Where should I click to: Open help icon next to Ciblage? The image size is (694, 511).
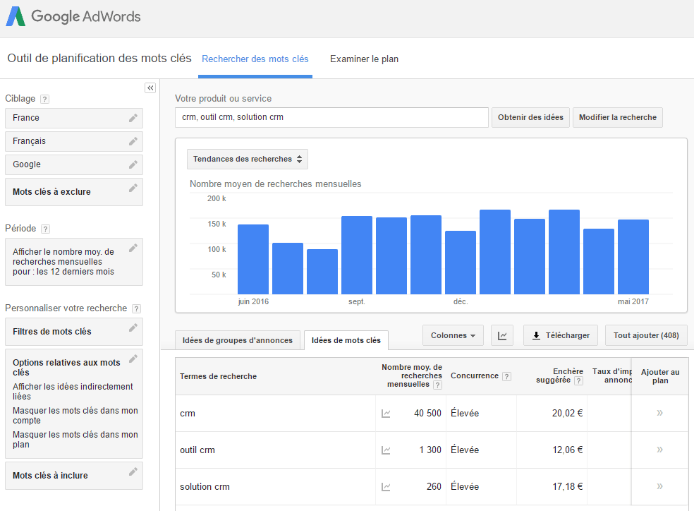point(44,100)
